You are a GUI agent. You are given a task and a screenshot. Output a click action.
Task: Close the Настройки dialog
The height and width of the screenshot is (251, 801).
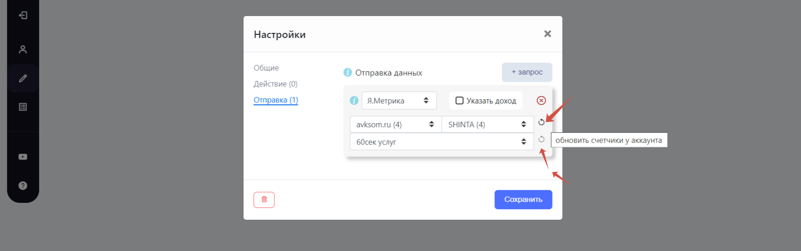[x=548, y=34]
